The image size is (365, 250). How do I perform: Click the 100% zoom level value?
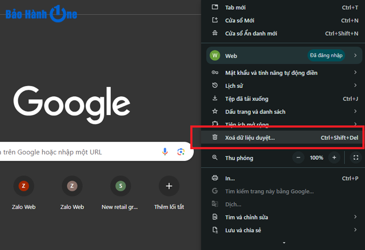pos(316,158)
